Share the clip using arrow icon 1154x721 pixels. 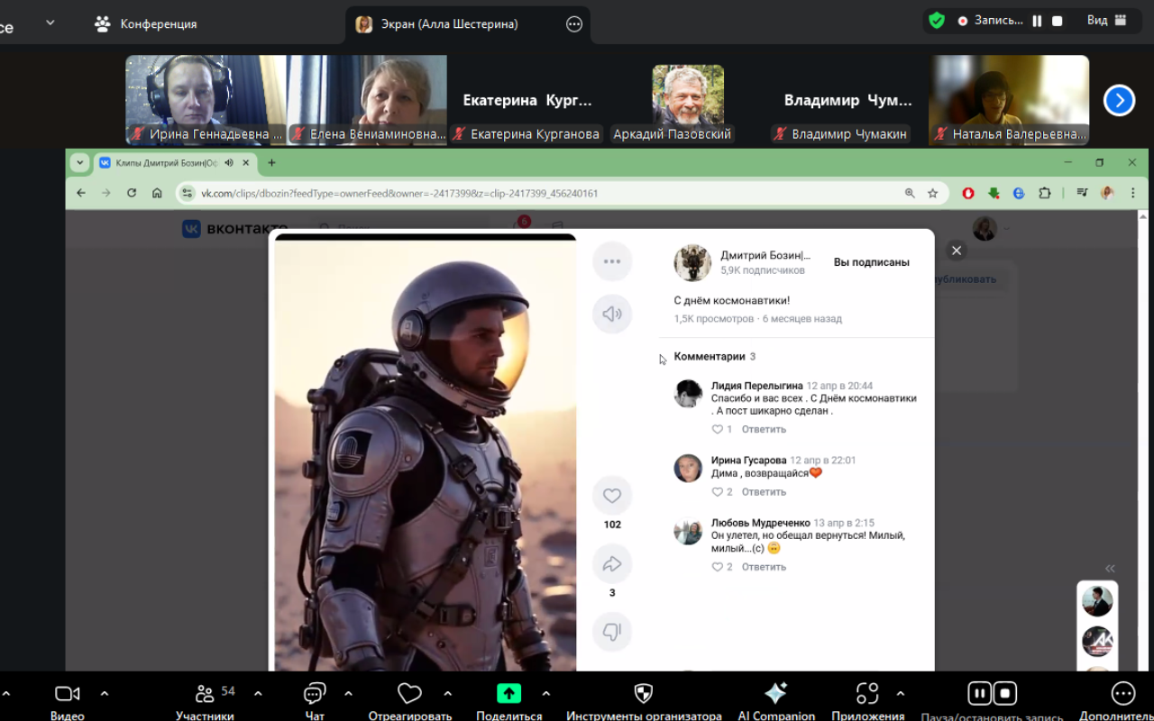tap(612, 564)
